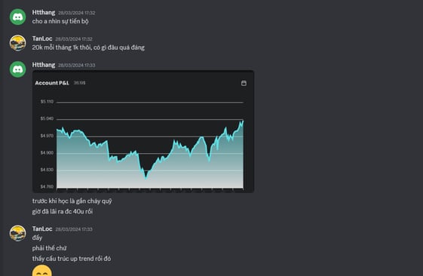423x276 pixels.
Task: Click the Htthang username above the chart image
Action: click(x=44, y=65)
